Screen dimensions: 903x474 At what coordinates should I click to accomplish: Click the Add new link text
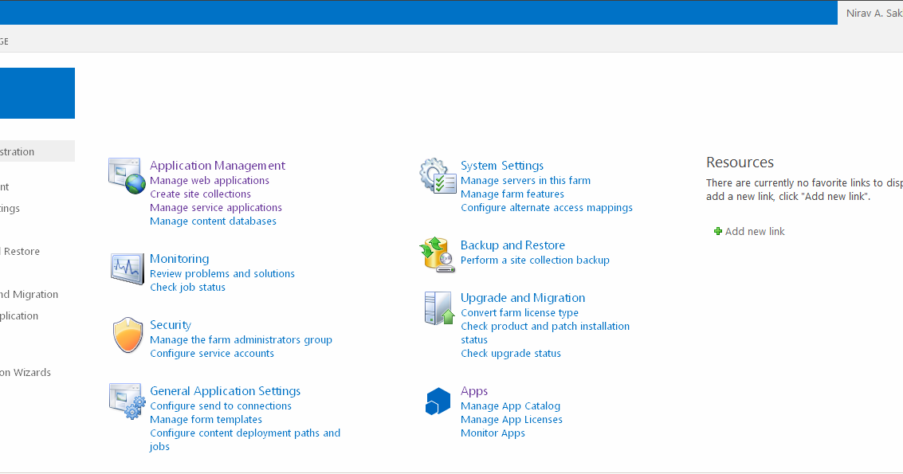754,231
